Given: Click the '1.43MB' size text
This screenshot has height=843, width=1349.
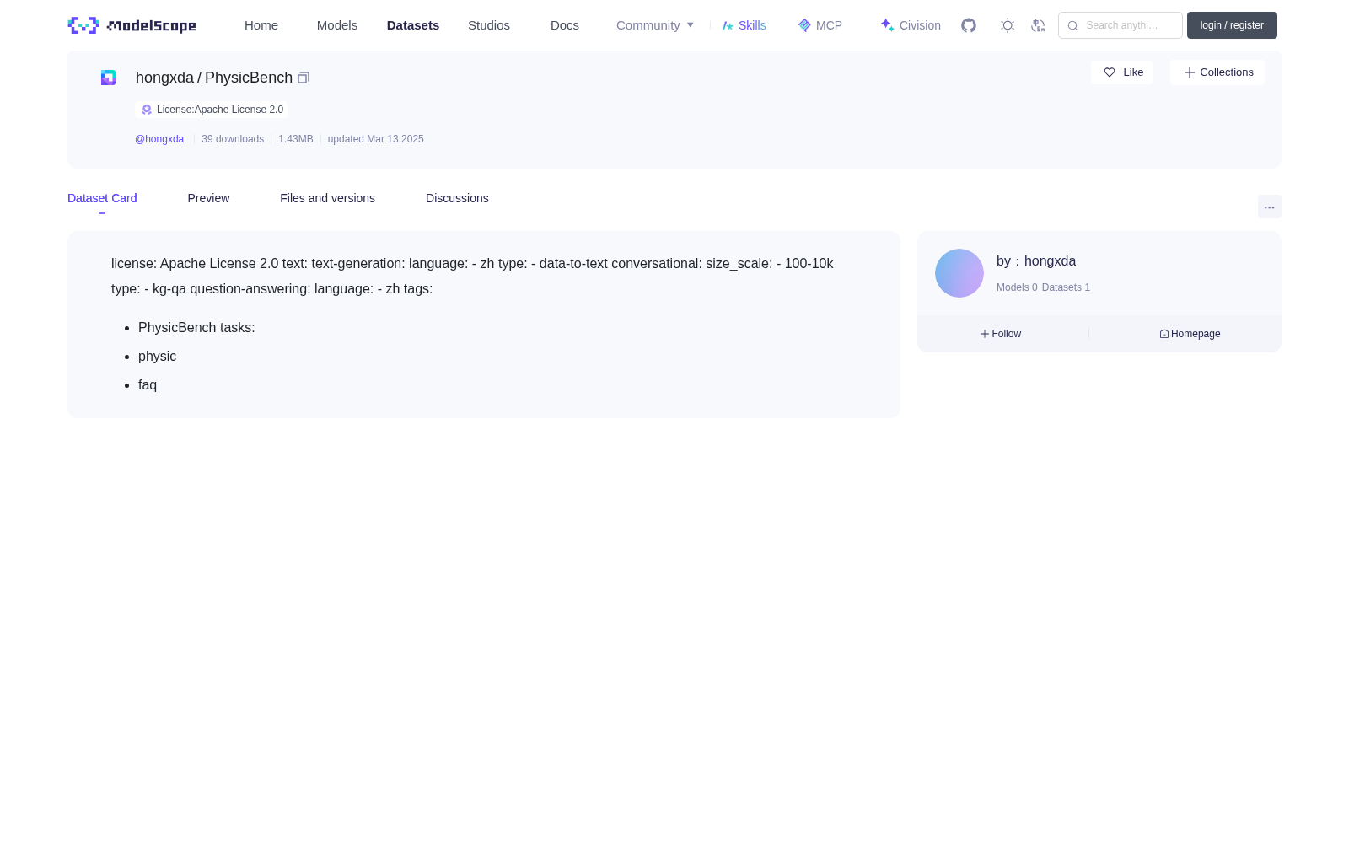Looking at the screenshot, I should pos(296,139).
